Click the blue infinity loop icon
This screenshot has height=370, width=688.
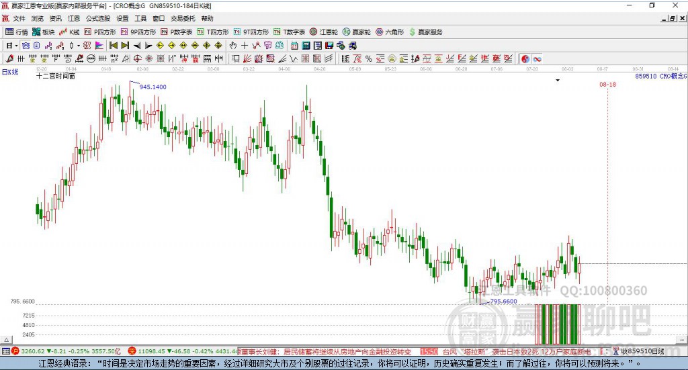pyautogui.click(x=537, y=58)
